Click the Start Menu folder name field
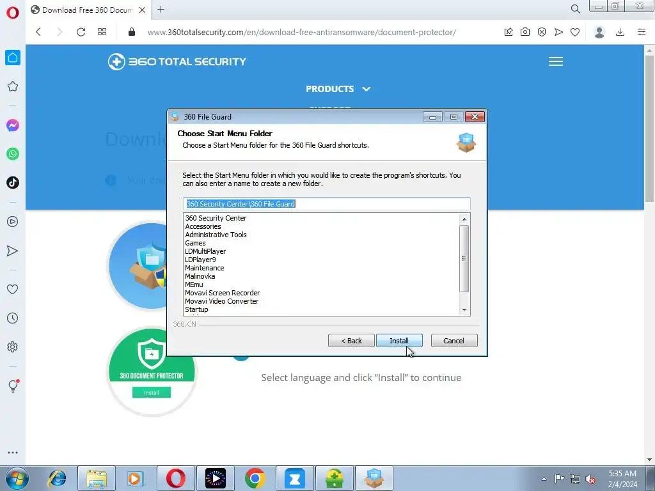Screen dimensions: 655x491 click(x=327, y=204)
